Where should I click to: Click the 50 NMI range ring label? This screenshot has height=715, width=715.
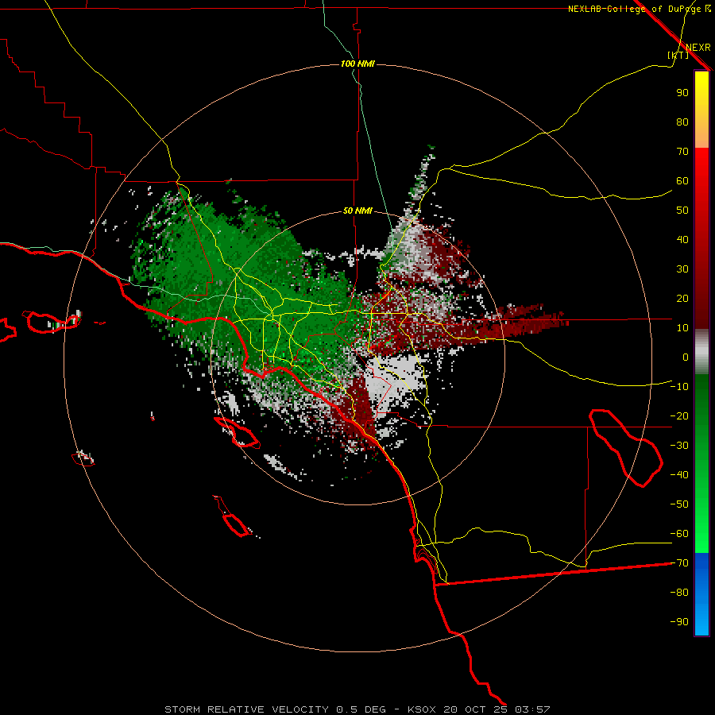357,211
